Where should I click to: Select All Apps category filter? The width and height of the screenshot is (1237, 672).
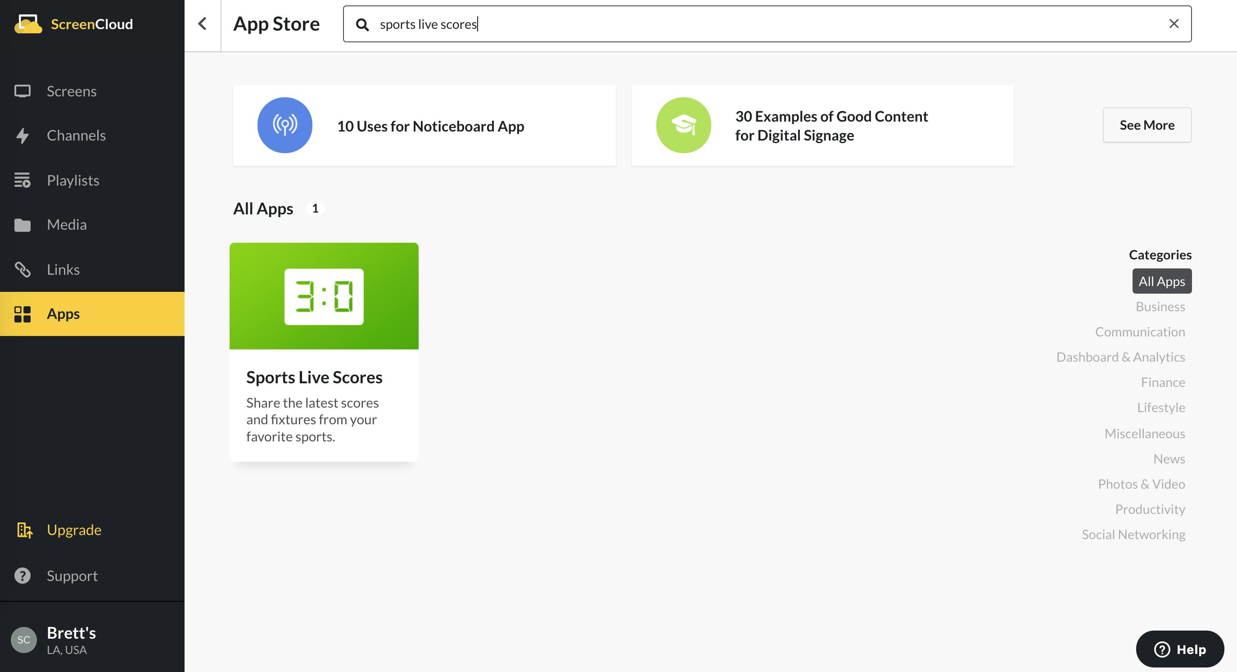(x=1162, y=281)
